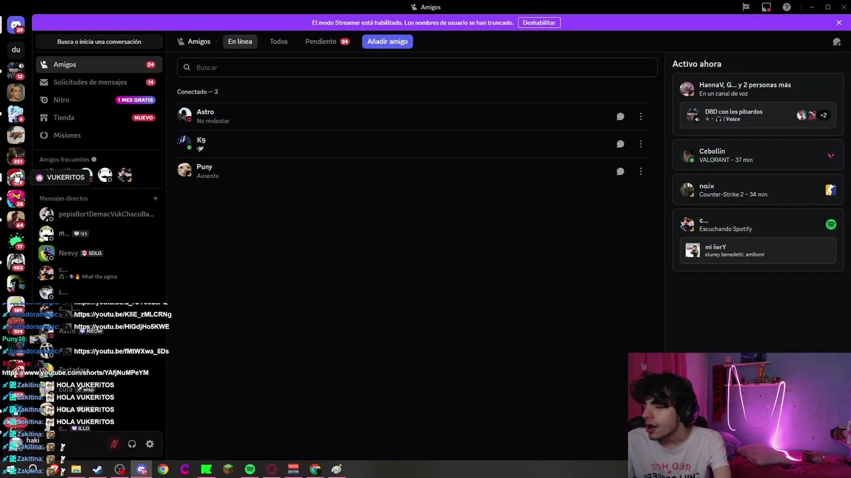Open Tienda in sidebar

click(x=99, y=118)
